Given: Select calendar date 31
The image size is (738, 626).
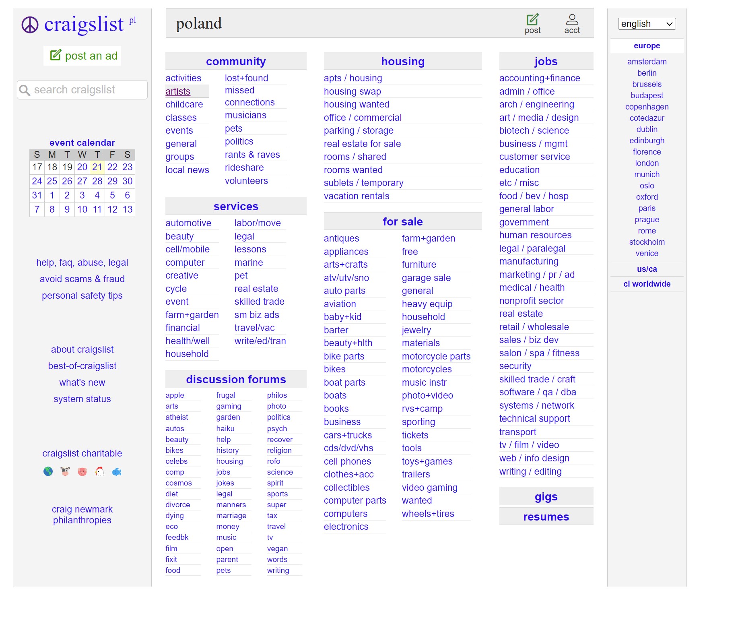Looking at the screenshot, I should point(37,195).
